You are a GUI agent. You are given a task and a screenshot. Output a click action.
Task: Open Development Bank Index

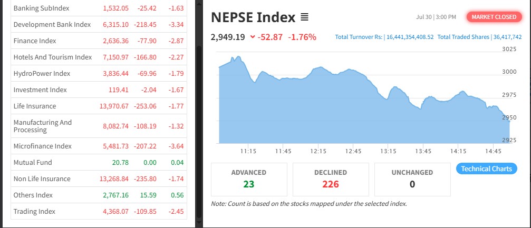[52, 25]
